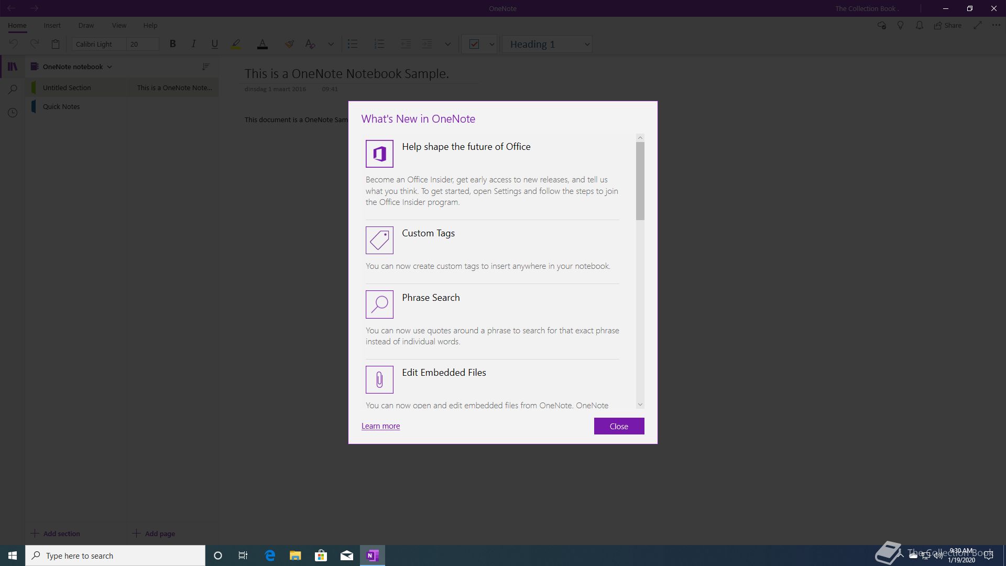Open the Windows Start menu
Viewport: 1006px width, 566px height.
[13, 556]
